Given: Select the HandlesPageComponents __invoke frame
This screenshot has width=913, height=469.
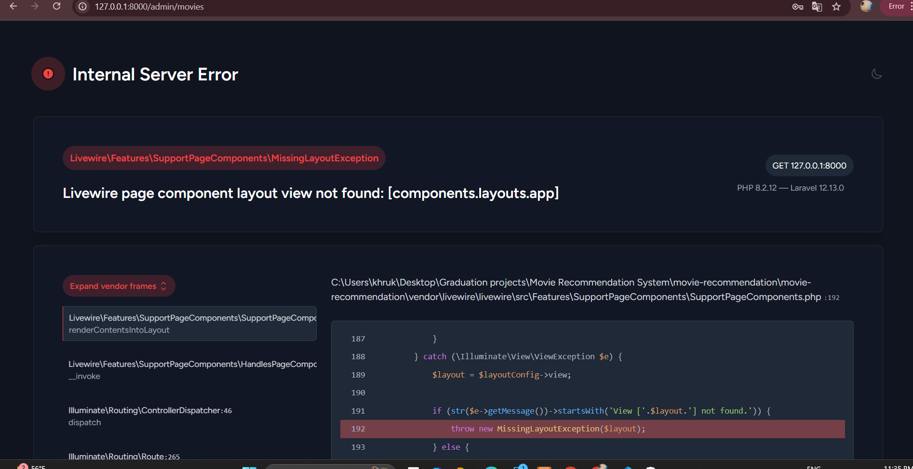Looking at the screenshot, I should (190, 370).
